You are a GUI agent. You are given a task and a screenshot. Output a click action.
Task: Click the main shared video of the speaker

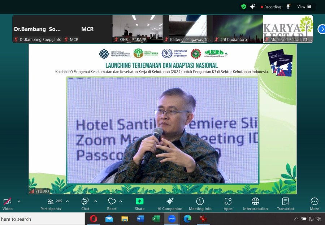[x=163, y=130]
